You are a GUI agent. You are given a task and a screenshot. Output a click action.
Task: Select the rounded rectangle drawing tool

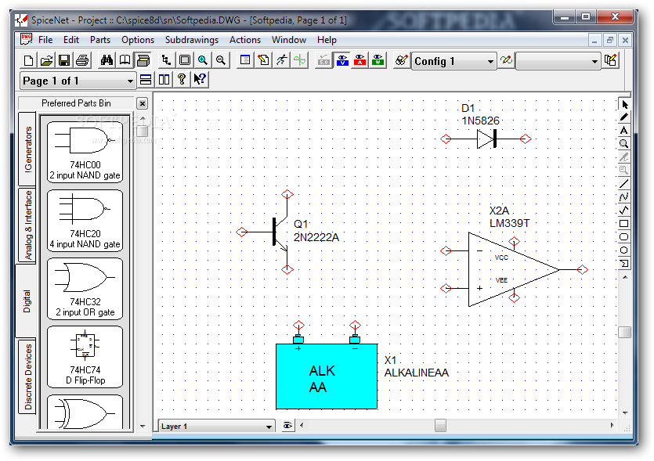point(624,236)
